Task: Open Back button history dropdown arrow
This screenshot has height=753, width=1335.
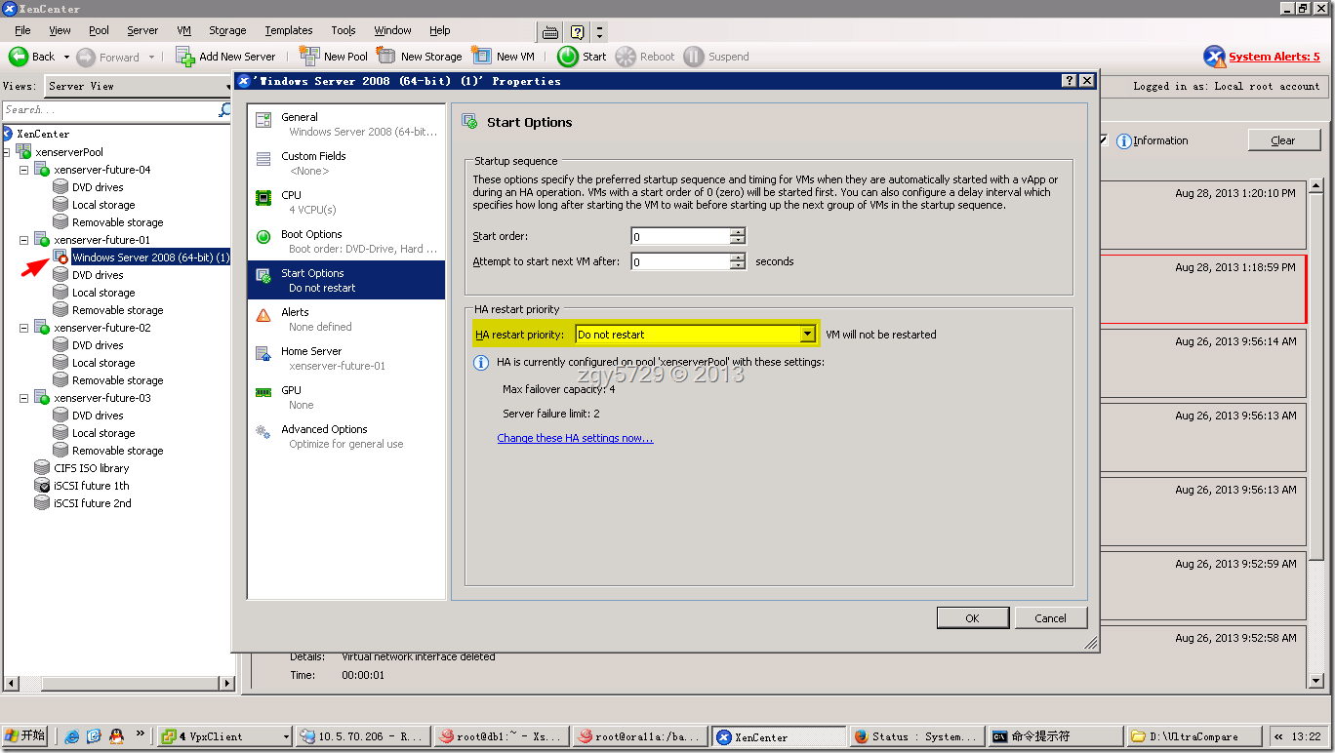Action: click(x=66, y=57)
